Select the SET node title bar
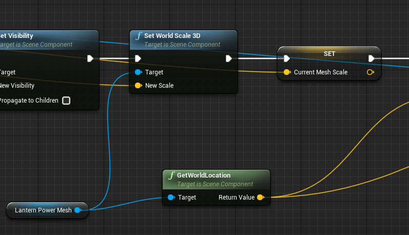The width and height of the screenshot is (409, 235). click(329, 53)
